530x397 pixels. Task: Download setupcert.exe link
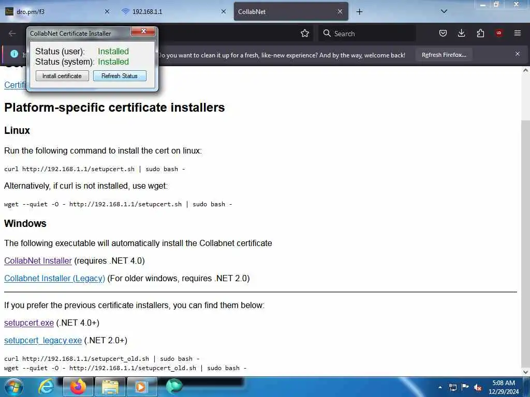point(29,323)
